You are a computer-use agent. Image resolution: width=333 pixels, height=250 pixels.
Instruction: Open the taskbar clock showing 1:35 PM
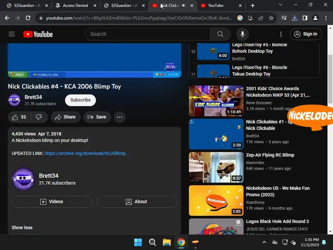[x=310, y=242]
